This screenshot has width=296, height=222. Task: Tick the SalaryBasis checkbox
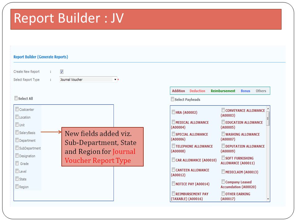pyautogui.click(x=17, y=132)
